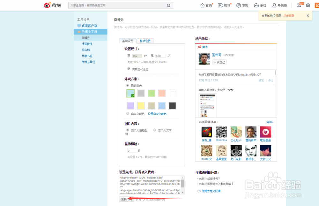Select the 自定义配色 radio button
The width and height of the screenshot is (319, 206).
pyautogui.click(x=128, y=113)
